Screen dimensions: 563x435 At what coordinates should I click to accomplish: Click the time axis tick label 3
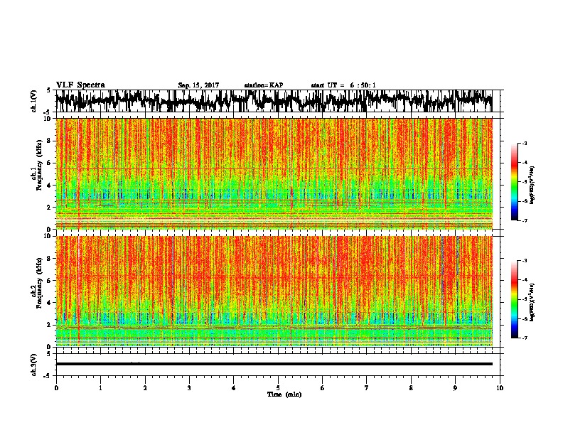(x=189, y=388)
